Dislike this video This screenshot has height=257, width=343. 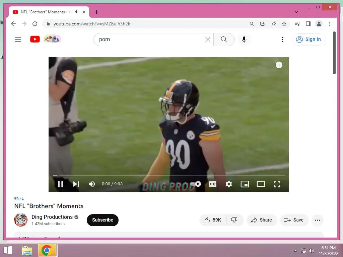(234, 220)
